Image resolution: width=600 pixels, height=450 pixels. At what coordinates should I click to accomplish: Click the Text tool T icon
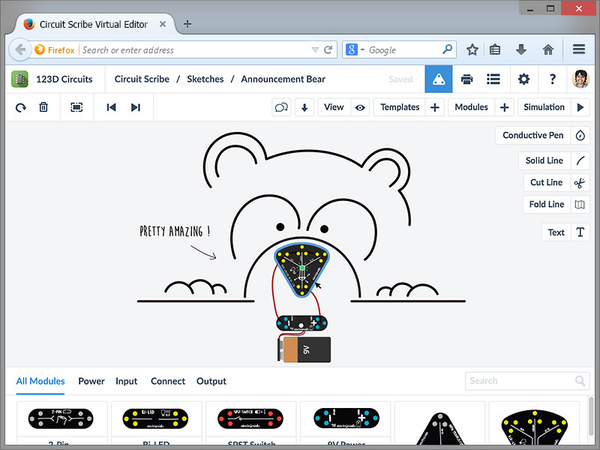click(580, 232)
